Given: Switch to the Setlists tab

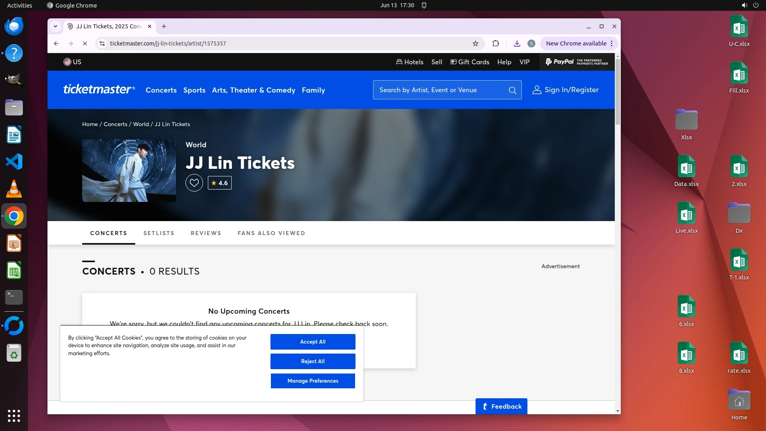Looking at the screenshot, I should click(x=159, y=233).
